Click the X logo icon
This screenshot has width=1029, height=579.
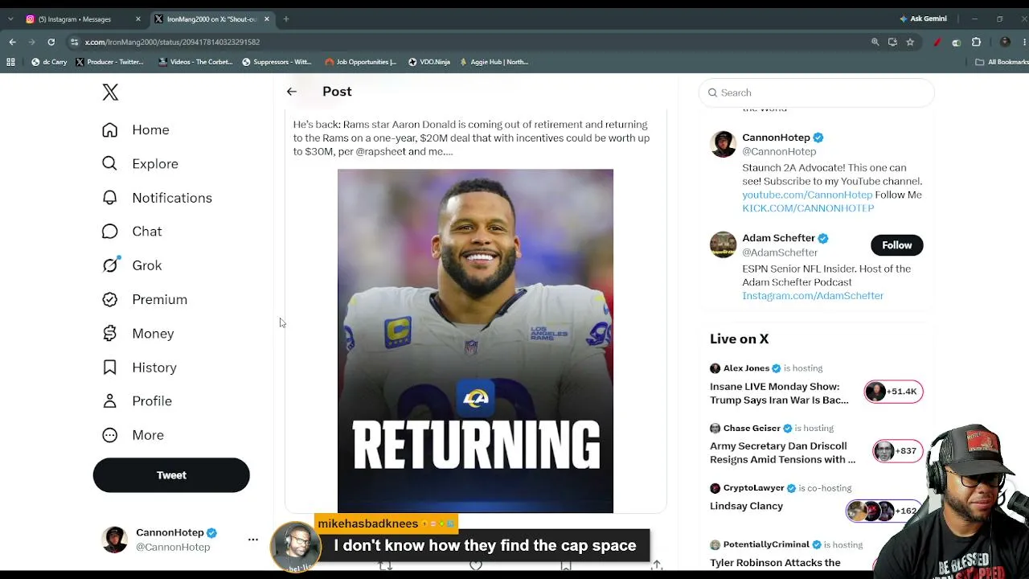[x=110, y=92]
